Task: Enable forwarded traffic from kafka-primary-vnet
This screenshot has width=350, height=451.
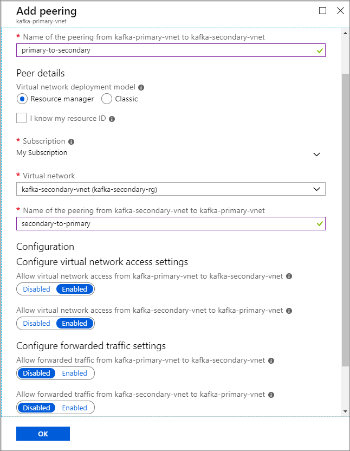Action: point(74,373)
